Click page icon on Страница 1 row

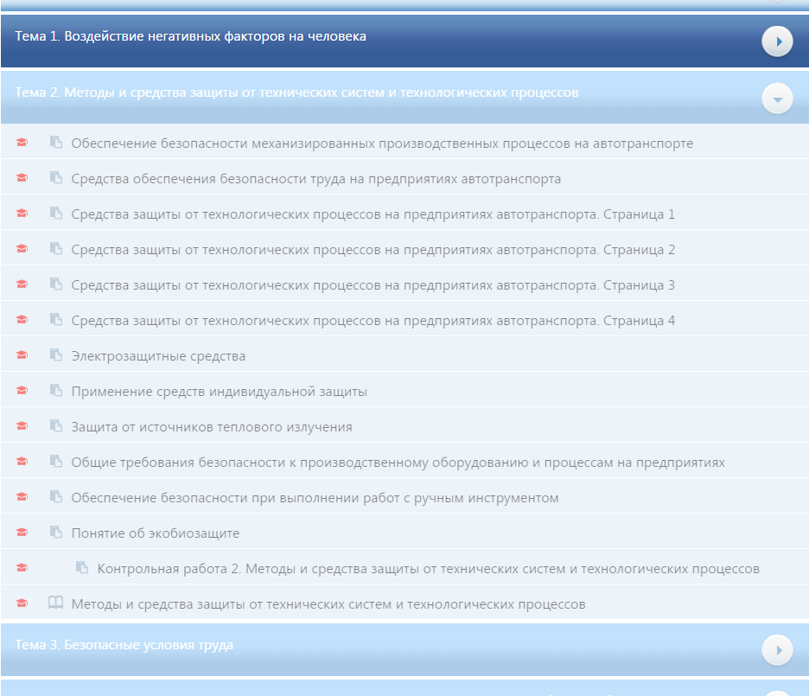pyautogui.click(x=55, y=213)
